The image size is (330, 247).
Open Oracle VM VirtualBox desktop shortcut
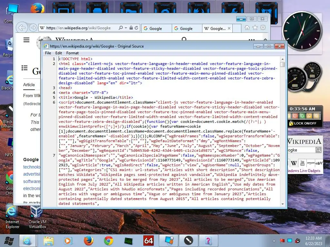[37, 217]
